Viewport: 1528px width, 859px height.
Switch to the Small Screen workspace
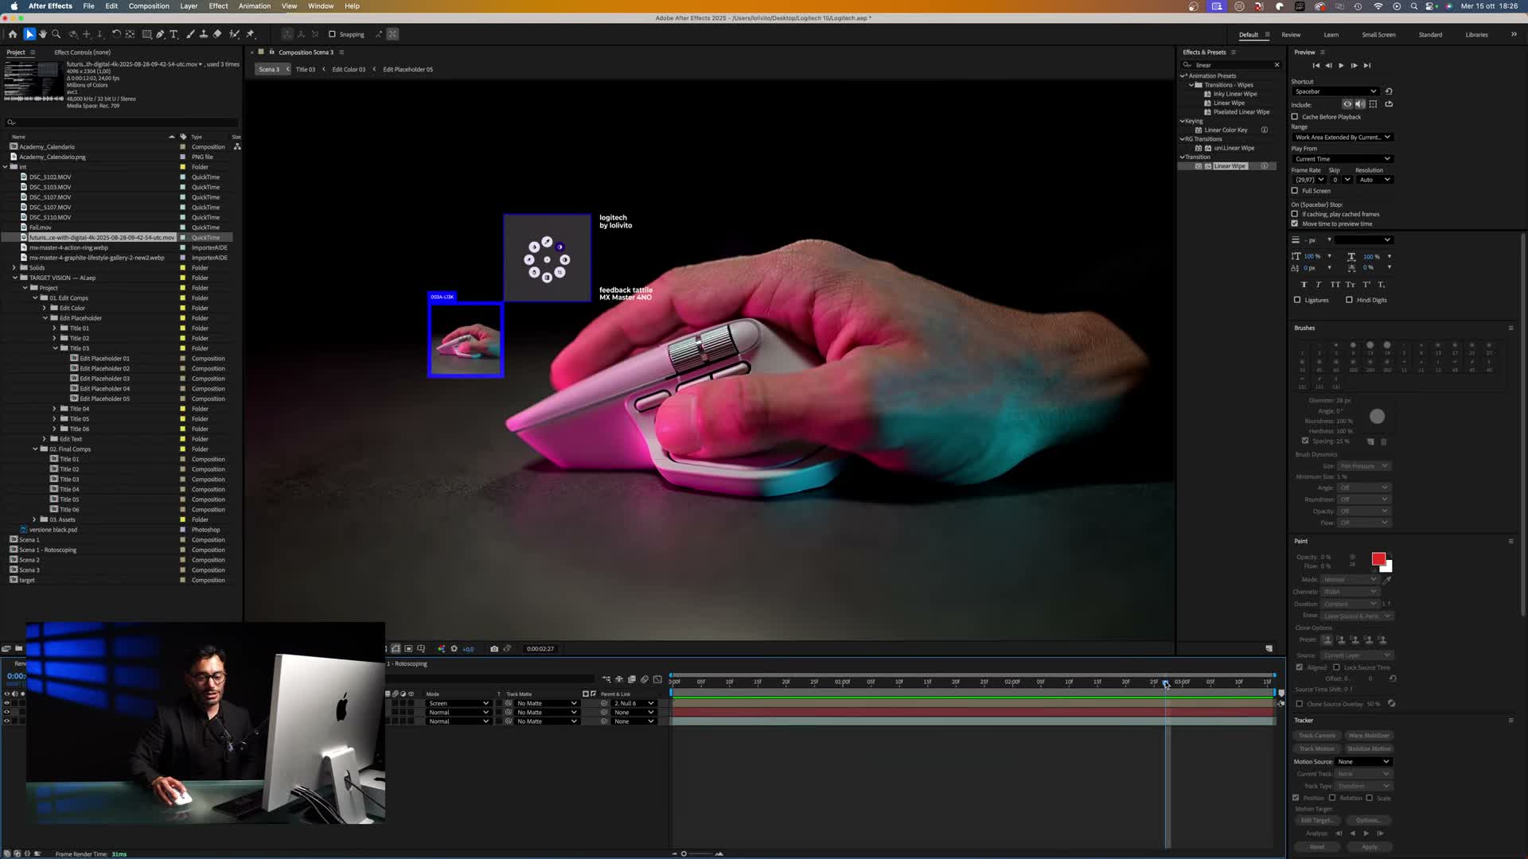(1378, 34)
